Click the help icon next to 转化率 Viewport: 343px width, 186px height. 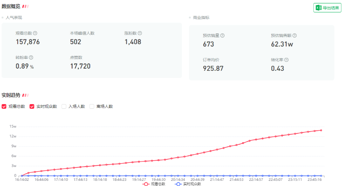click(286, 60)
